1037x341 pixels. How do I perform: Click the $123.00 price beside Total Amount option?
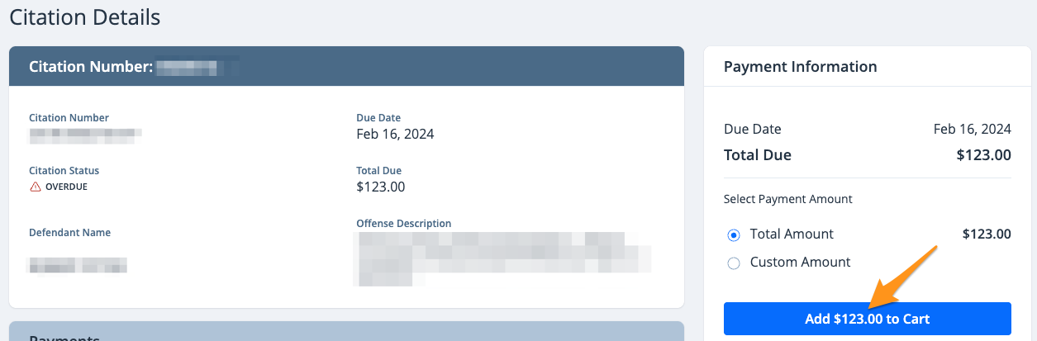(x=987, y=234)
